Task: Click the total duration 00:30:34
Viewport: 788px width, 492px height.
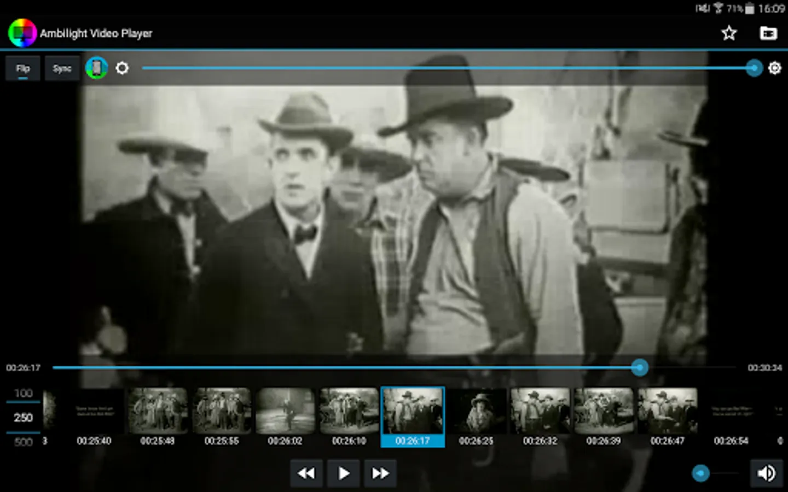Action: (x=764, y=368)
